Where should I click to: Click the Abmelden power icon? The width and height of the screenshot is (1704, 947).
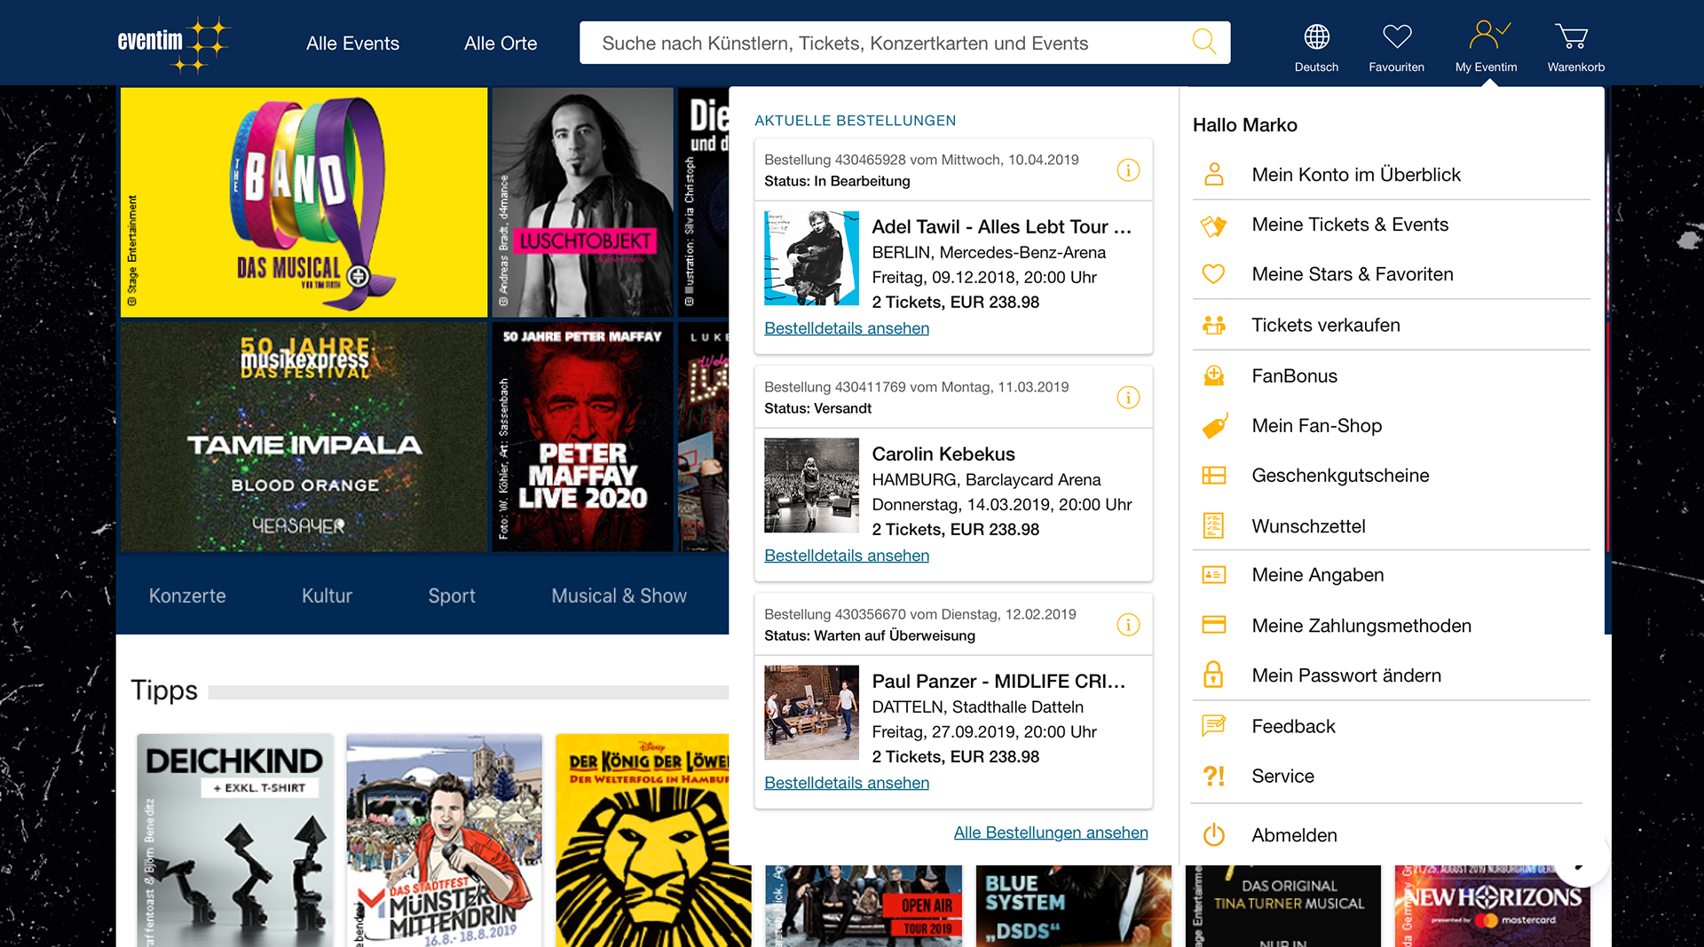[x=1213, y=835]
